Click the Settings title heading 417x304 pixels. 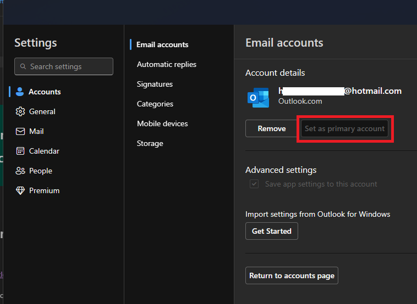[36, 43]
